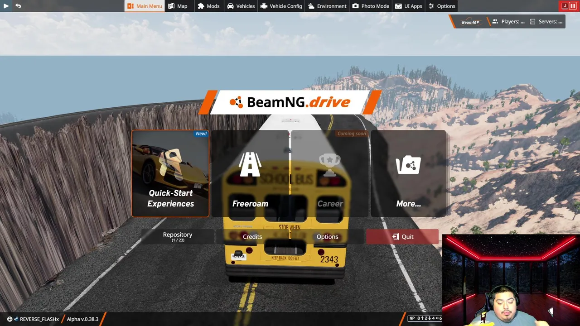Screen dimensions: 580x326
Task: Click the Freeroam road icon
Action: [x=250, y=164]
